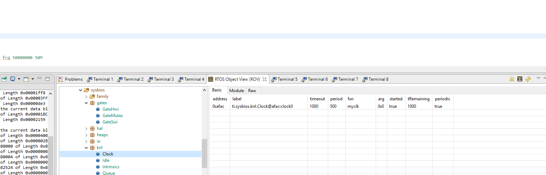Switch to the Terminal 1 tab

click(100, 79)
